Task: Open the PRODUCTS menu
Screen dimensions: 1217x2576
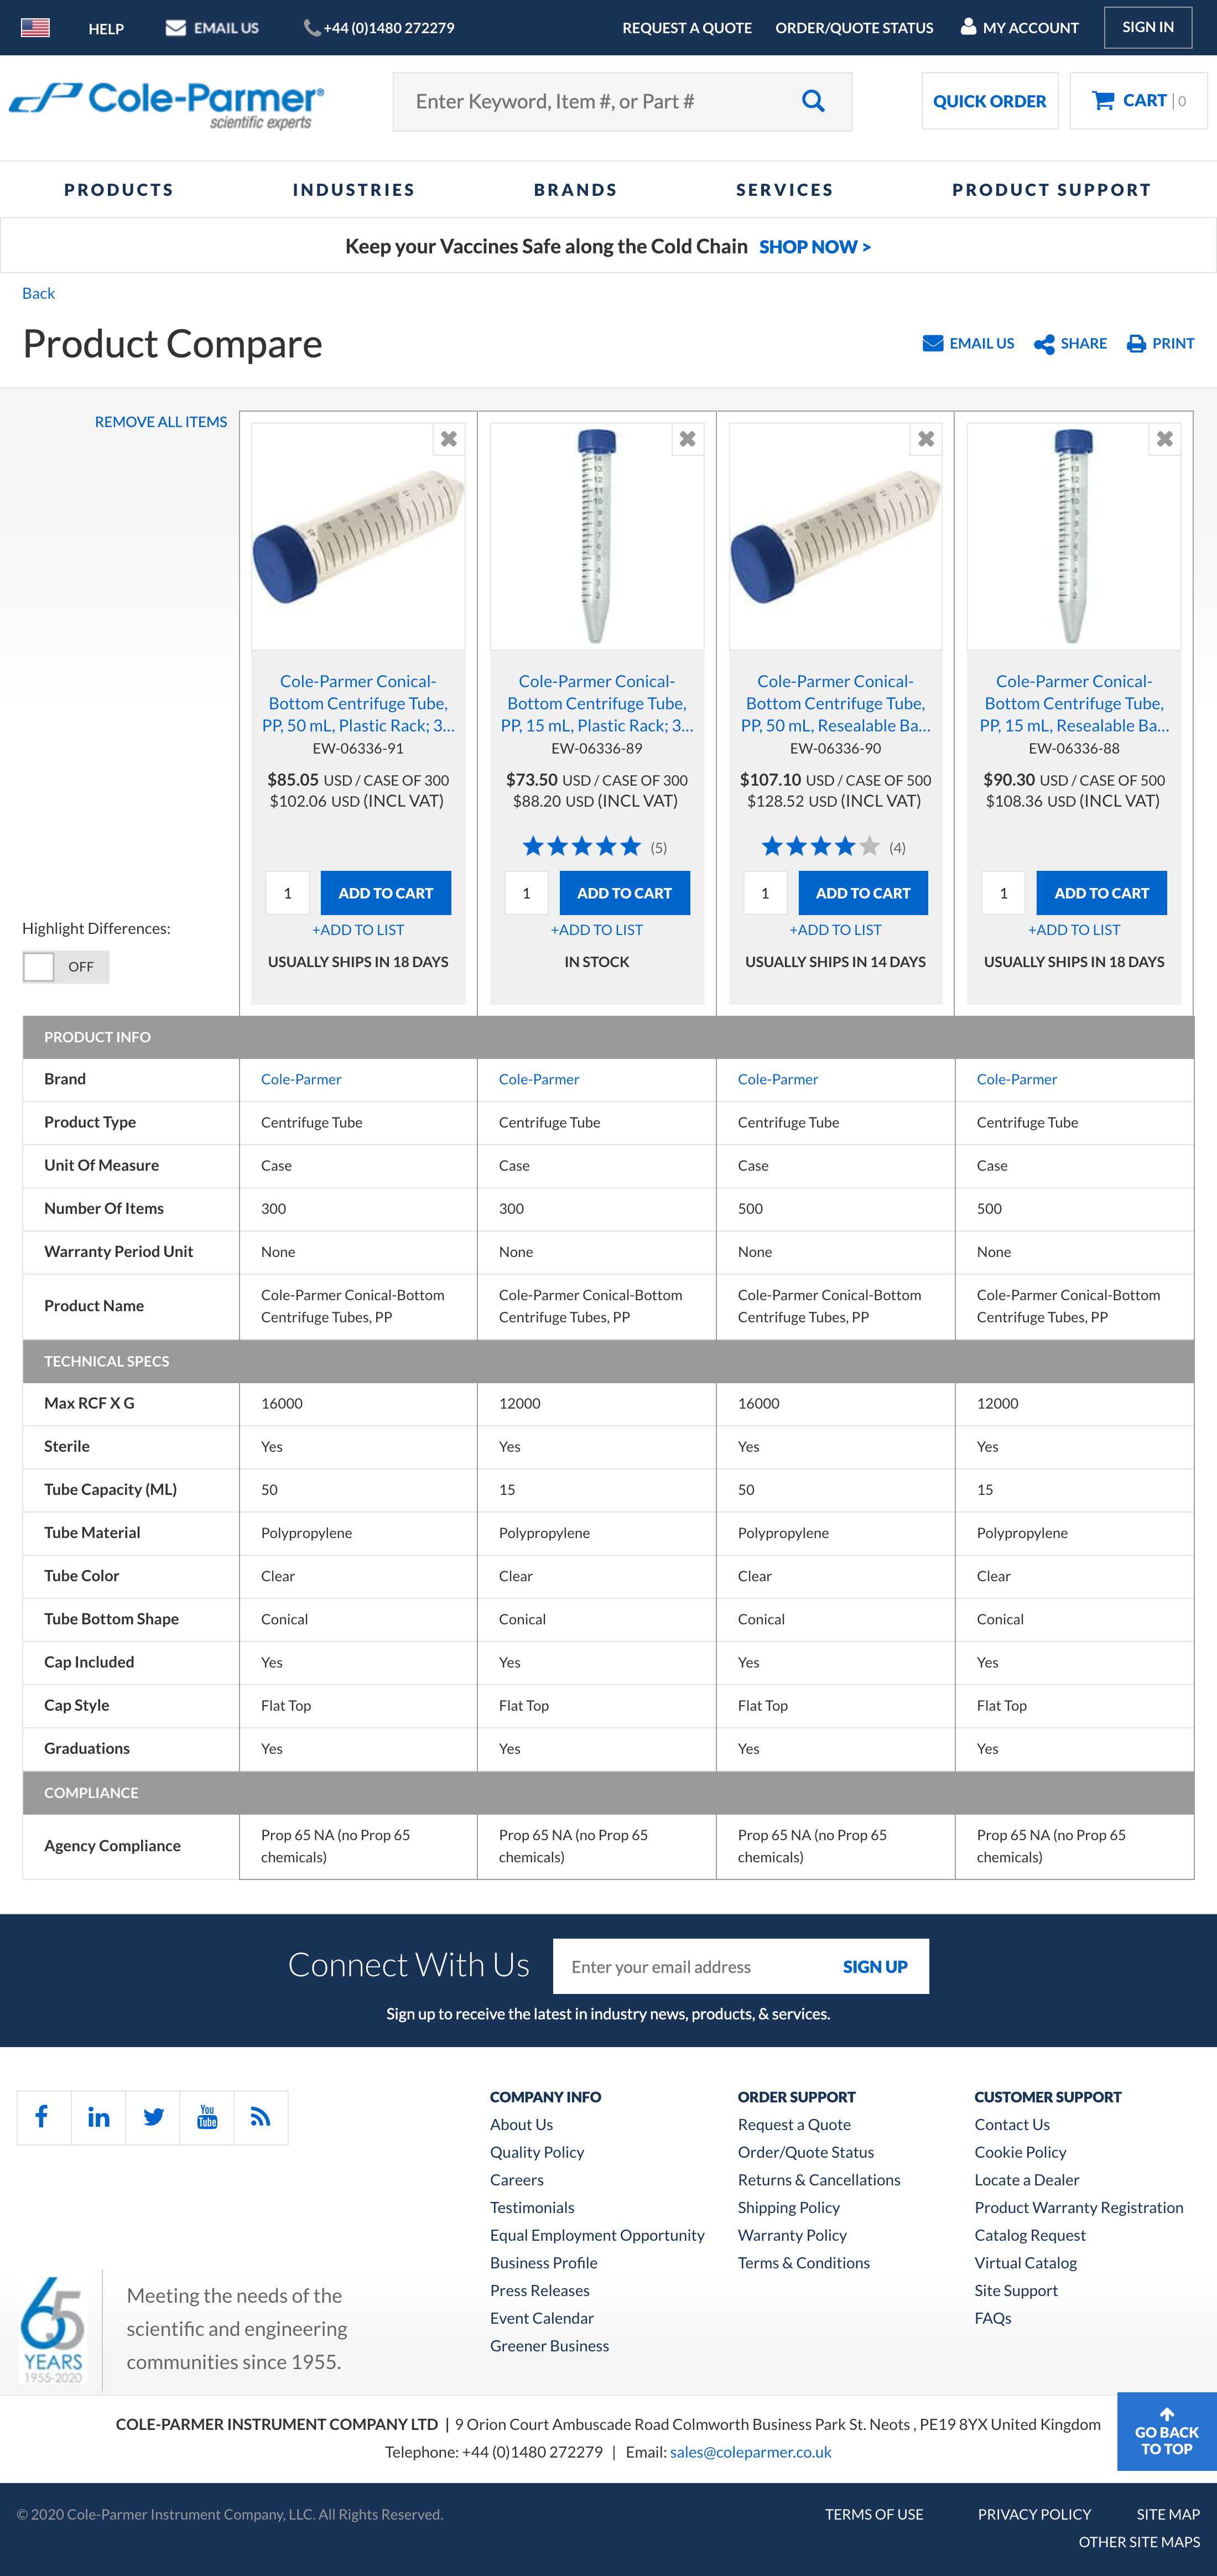Action: 119,189
